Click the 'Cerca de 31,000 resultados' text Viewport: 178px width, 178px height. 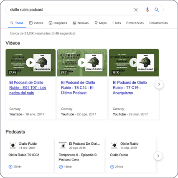[x=43, y=33]
